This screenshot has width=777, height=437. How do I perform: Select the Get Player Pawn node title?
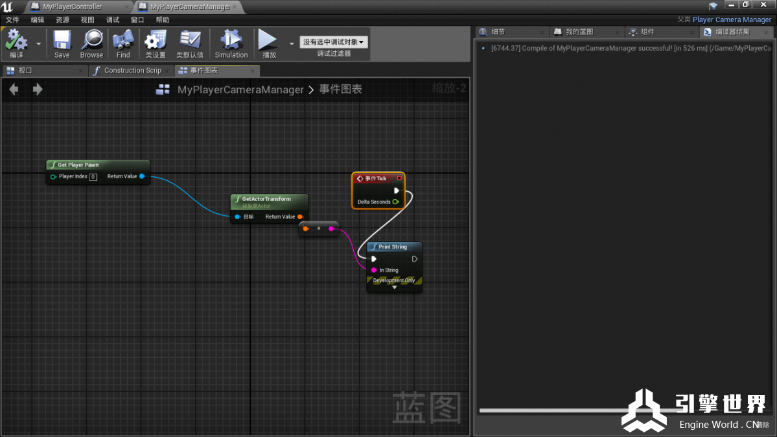78,165
